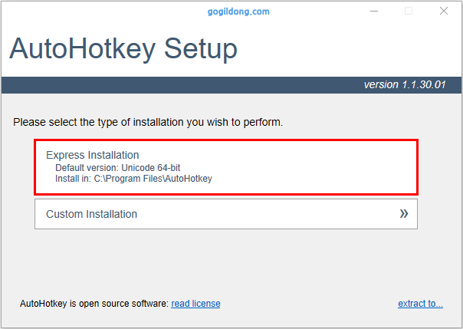Click the extract to... link
This screenshot has height=329, width=463.
420,304
